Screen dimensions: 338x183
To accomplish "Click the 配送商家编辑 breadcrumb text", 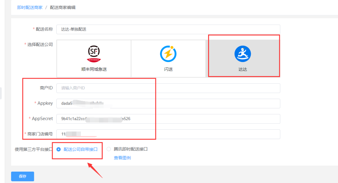I will point(63,7).
